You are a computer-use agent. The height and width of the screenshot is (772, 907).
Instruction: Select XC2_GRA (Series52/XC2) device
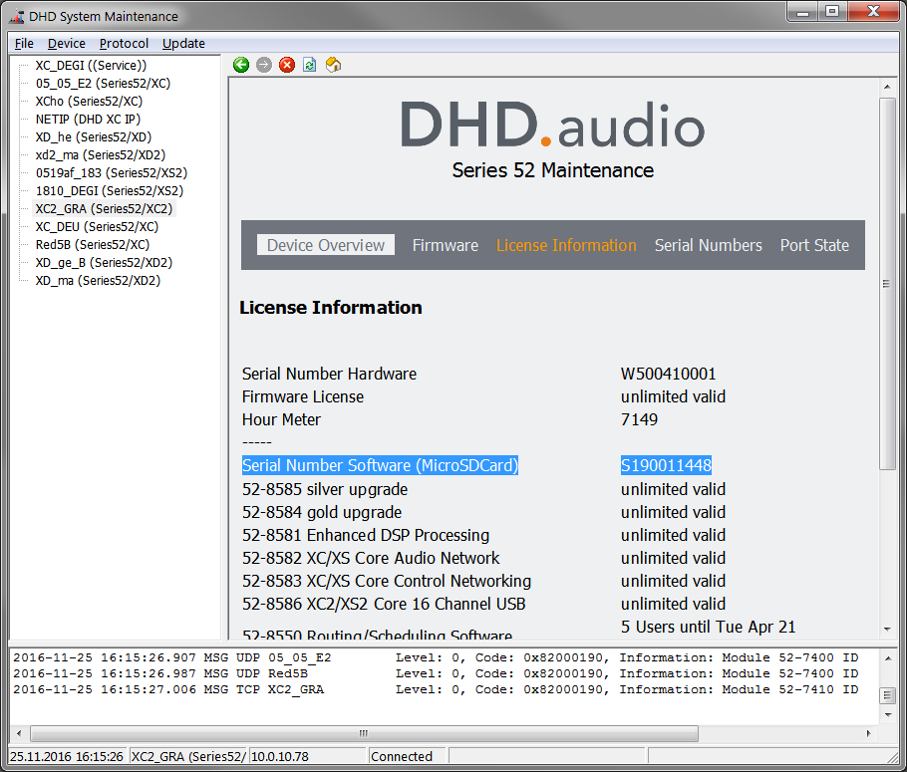[x=104, y=209]
